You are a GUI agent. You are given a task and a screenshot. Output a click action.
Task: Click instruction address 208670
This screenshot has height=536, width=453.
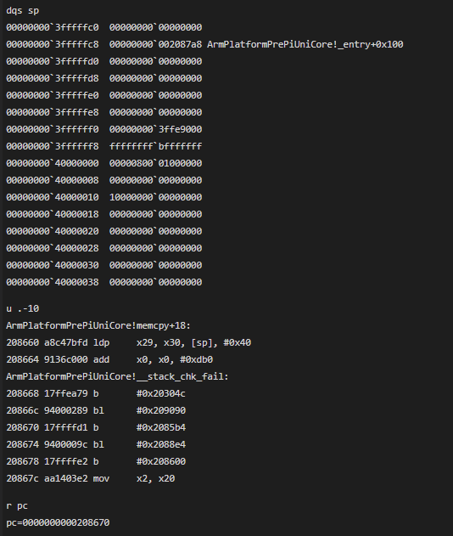tap(23, 427)
